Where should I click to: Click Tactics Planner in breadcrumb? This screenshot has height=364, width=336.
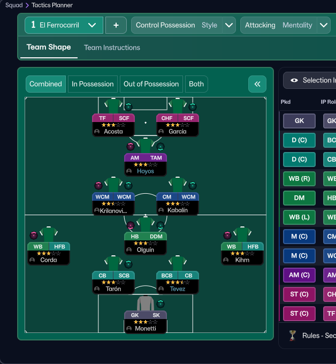click(x=52, y=5)
